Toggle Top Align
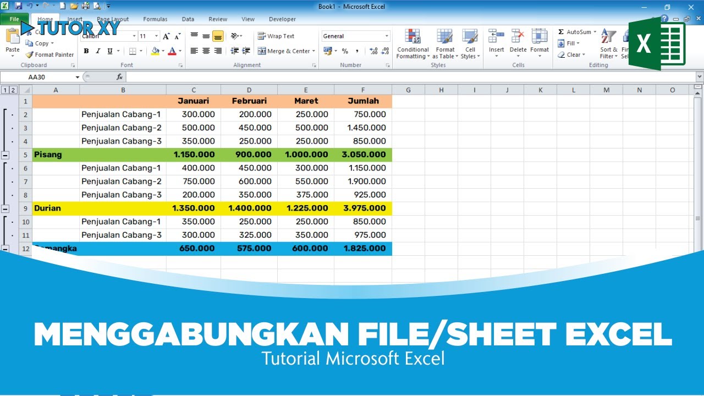This screenshot has height=396, width=704. pyautogui.click(x=194, y=36)
